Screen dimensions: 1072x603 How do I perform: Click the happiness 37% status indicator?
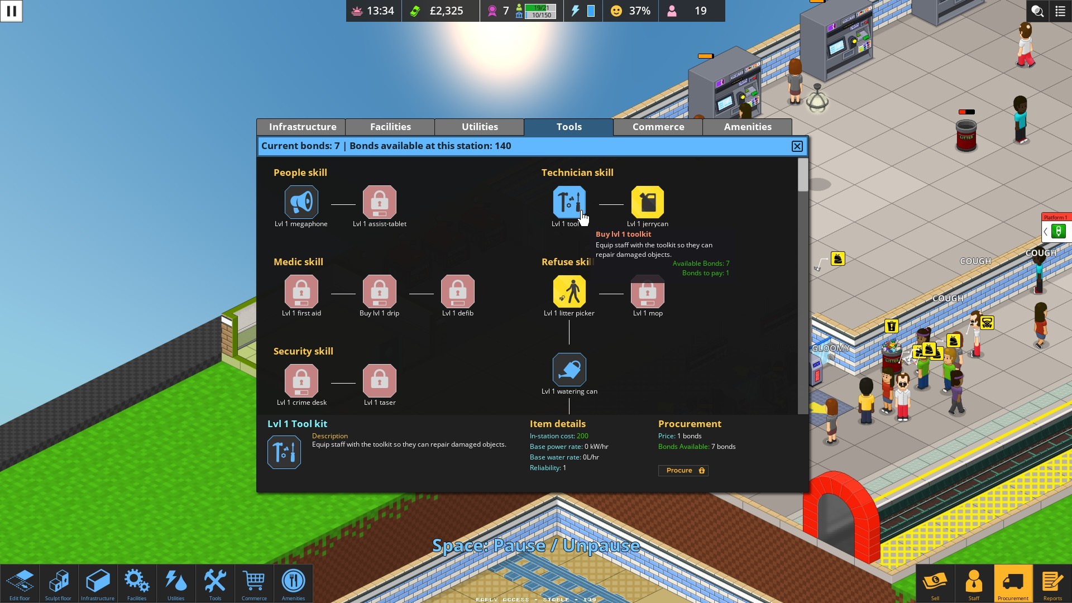[x=628, y=10]
